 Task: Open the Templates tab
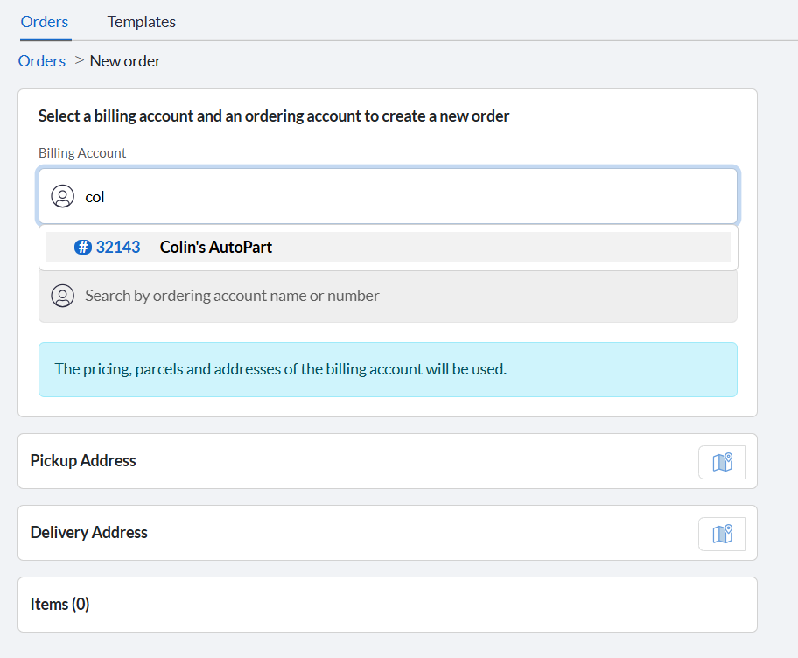click(x=142, y=22)
